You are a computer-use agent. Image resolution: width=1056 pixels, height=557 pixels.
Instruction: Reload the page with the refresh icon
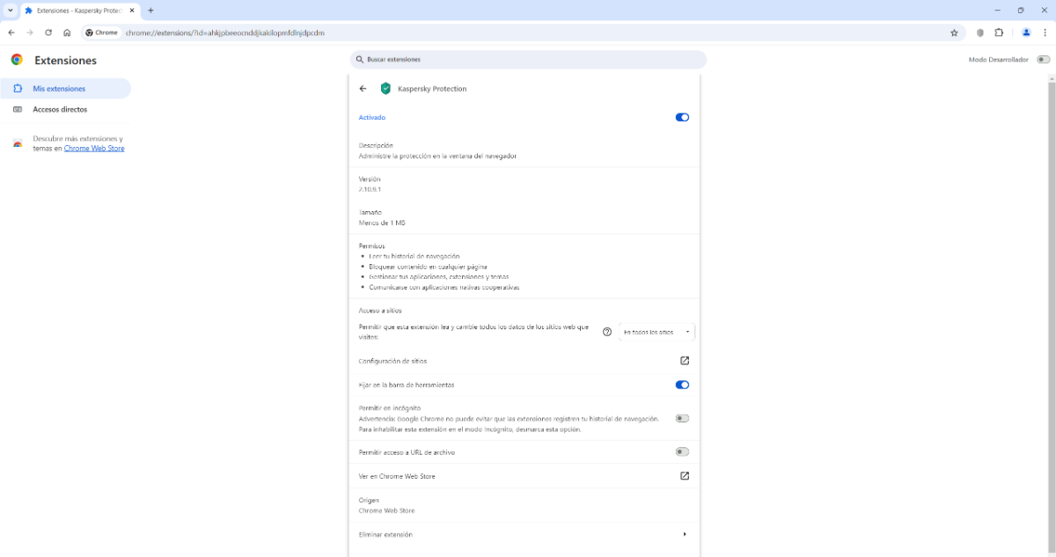(x=48, y=33)
